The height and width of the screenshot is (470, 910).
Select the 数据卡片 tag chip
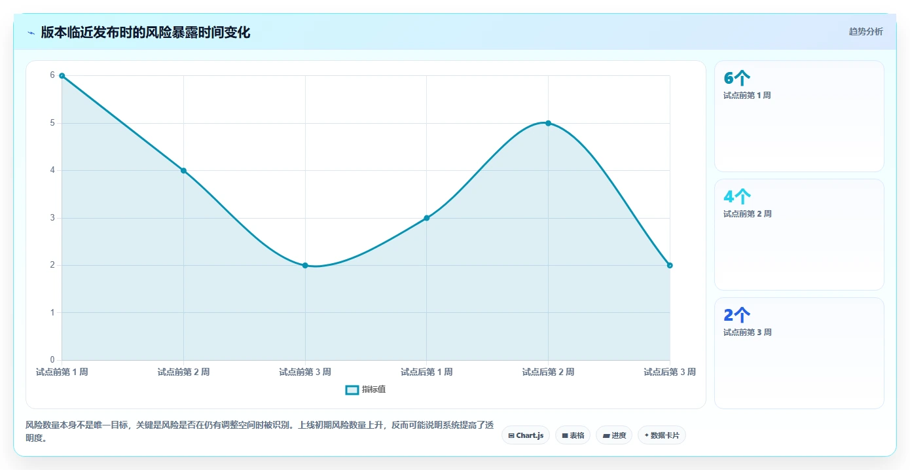pos(661,435)
